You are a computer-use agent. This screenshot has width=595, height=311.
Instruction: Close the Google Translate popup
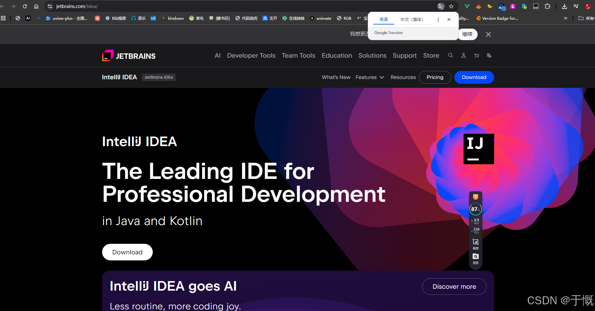click(449, 19)
